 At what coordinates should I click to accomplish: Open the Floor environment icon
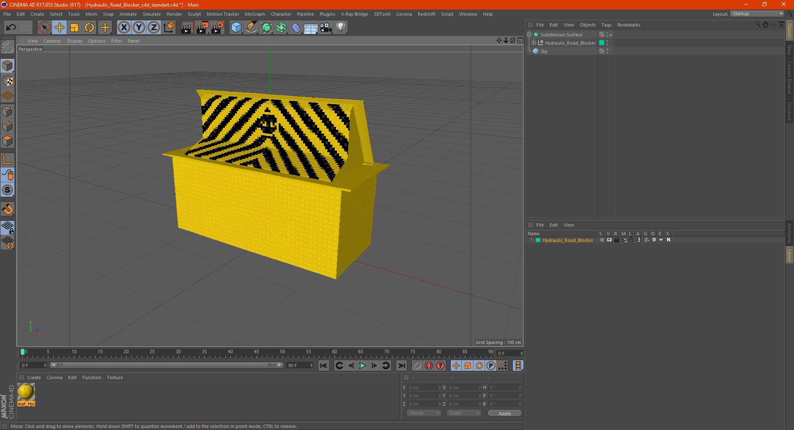pos(311,28)
